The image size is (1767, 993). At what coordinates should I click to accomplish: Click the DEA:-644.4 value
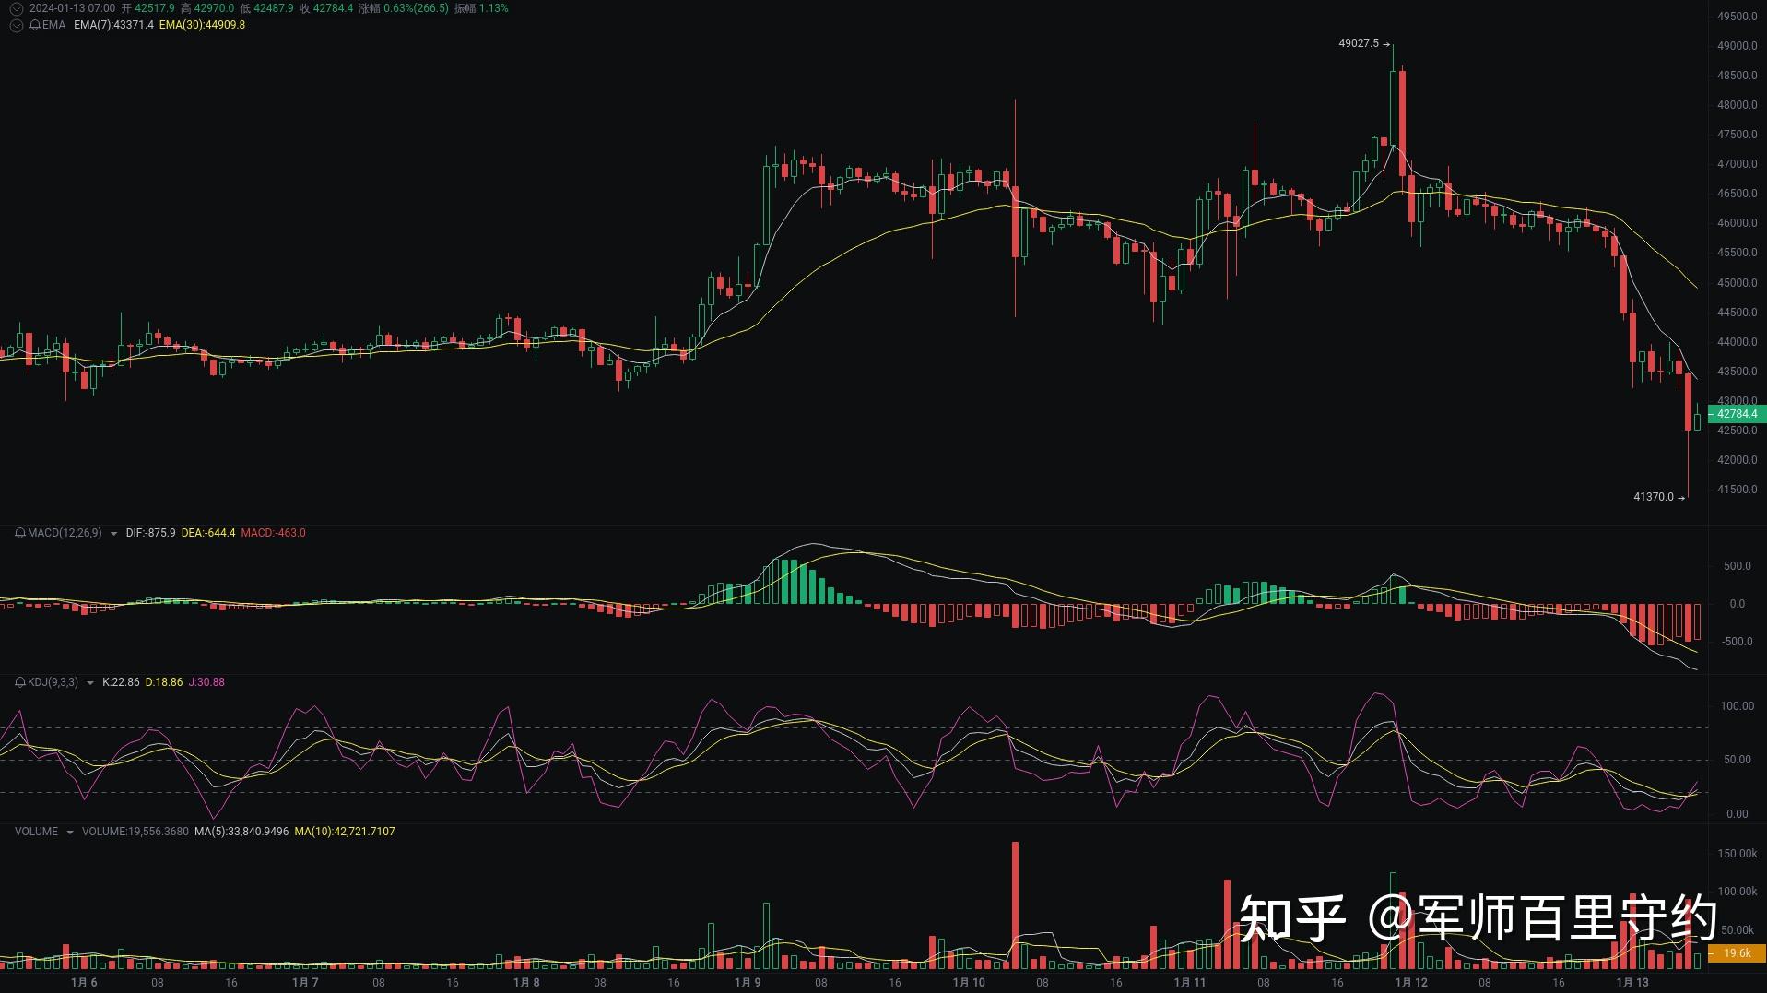tap(208, 533)
